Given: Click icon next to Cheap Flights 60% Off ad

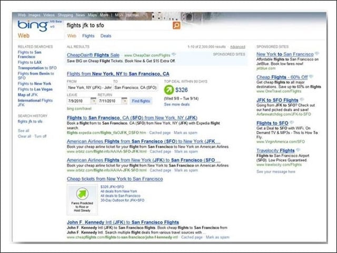Looking at the screenshot, I should point(311,76).
